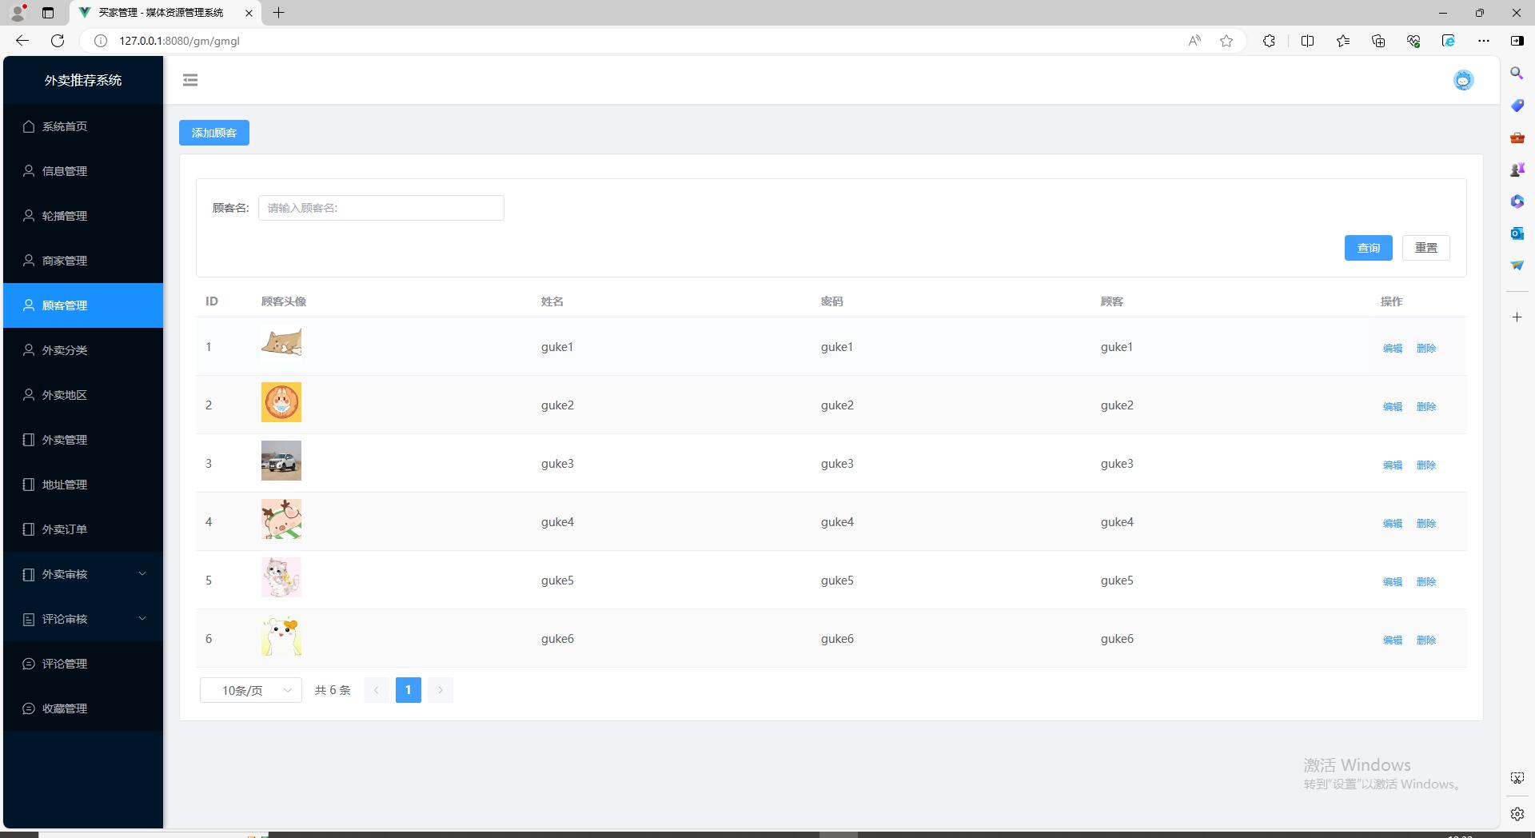This screenshot has height=838, width=1535.
Task: Click the 查询 search button
Action: click(1368, 248)
